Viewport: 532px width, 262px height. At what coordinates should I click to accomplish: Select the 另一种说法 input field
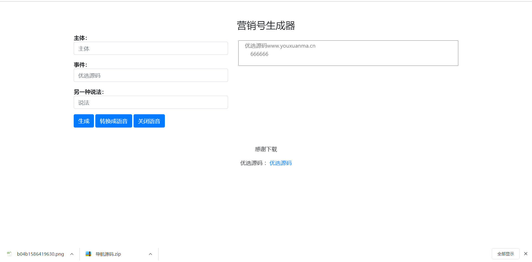coord(151,102)
